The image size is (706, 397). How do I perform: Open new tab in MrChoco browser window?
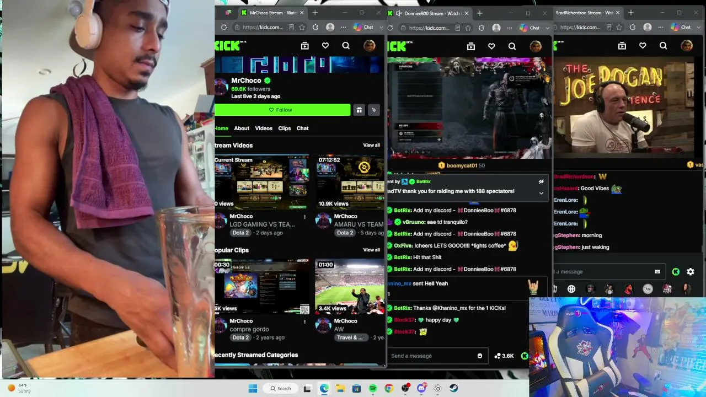315,13
